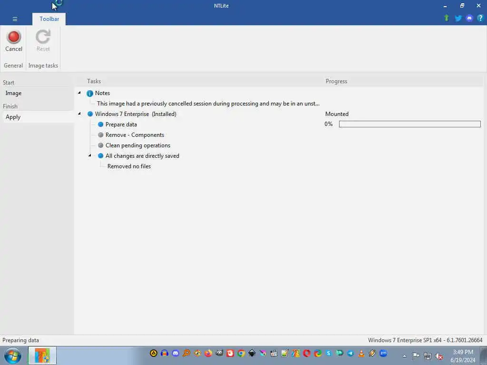Select Windows 7 Enterprise (Installed) row

point(136,114)
